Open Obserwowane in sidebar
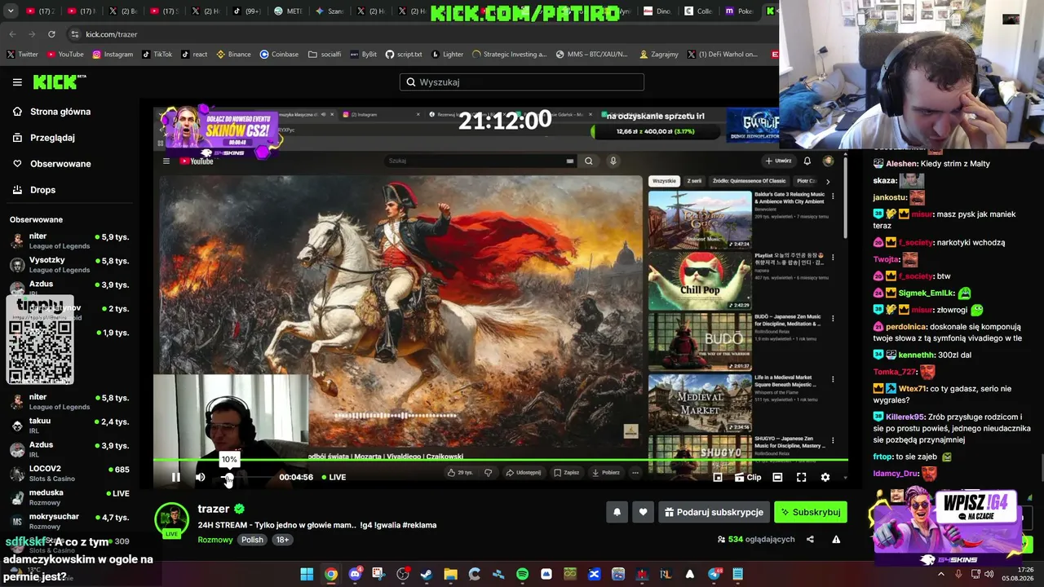The image size is (1044, 587). click(x=60, y=164)
